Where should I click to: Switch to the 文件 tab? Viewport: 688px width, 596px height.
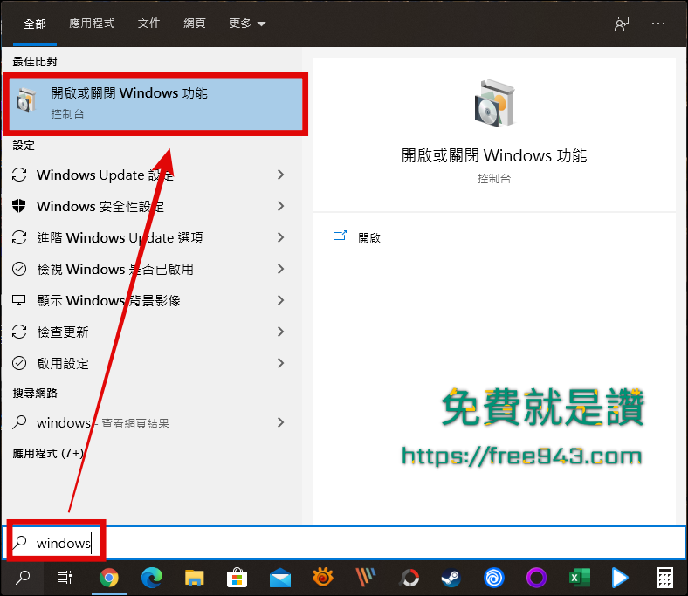[148, 24]
